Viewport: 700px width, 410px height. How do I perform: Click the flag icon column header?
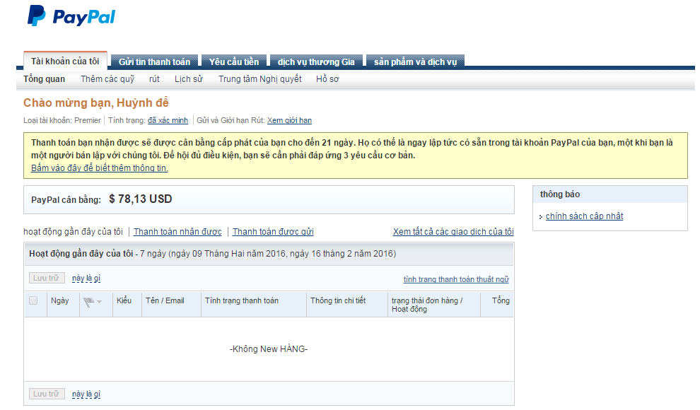coord(88,302)
